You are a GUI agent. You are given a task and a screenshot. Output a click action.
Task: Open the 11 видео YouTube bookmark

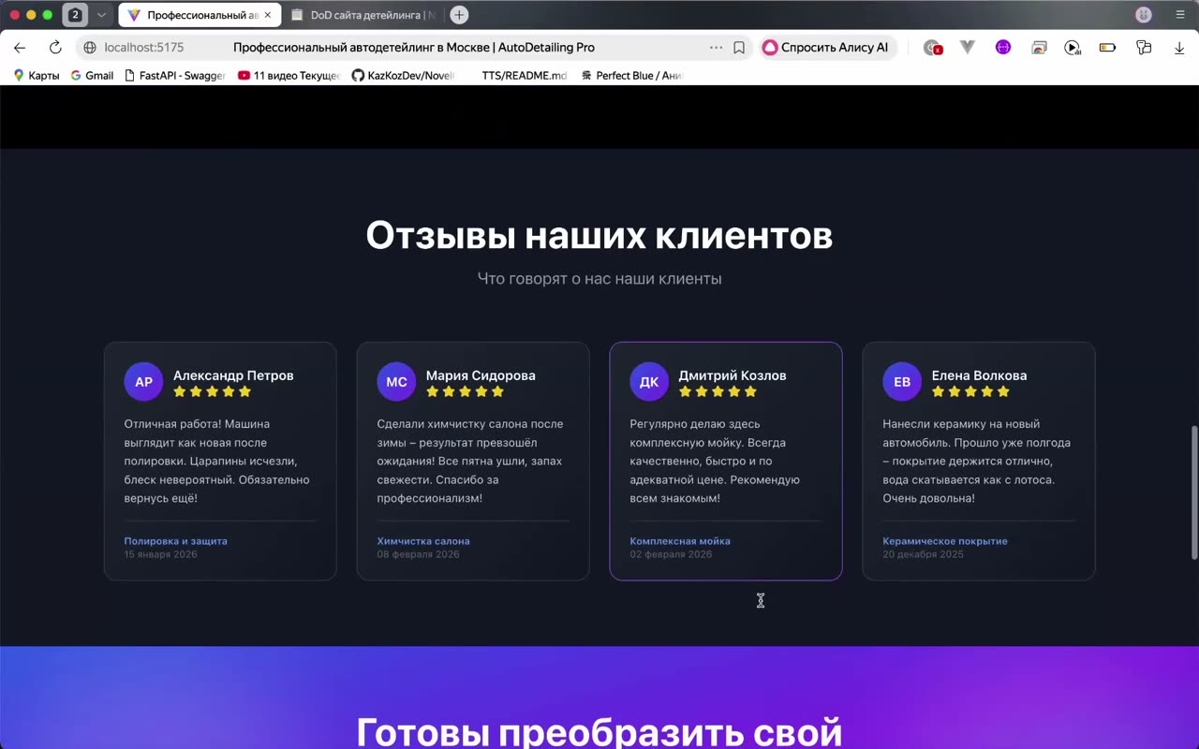click(289, 76)
